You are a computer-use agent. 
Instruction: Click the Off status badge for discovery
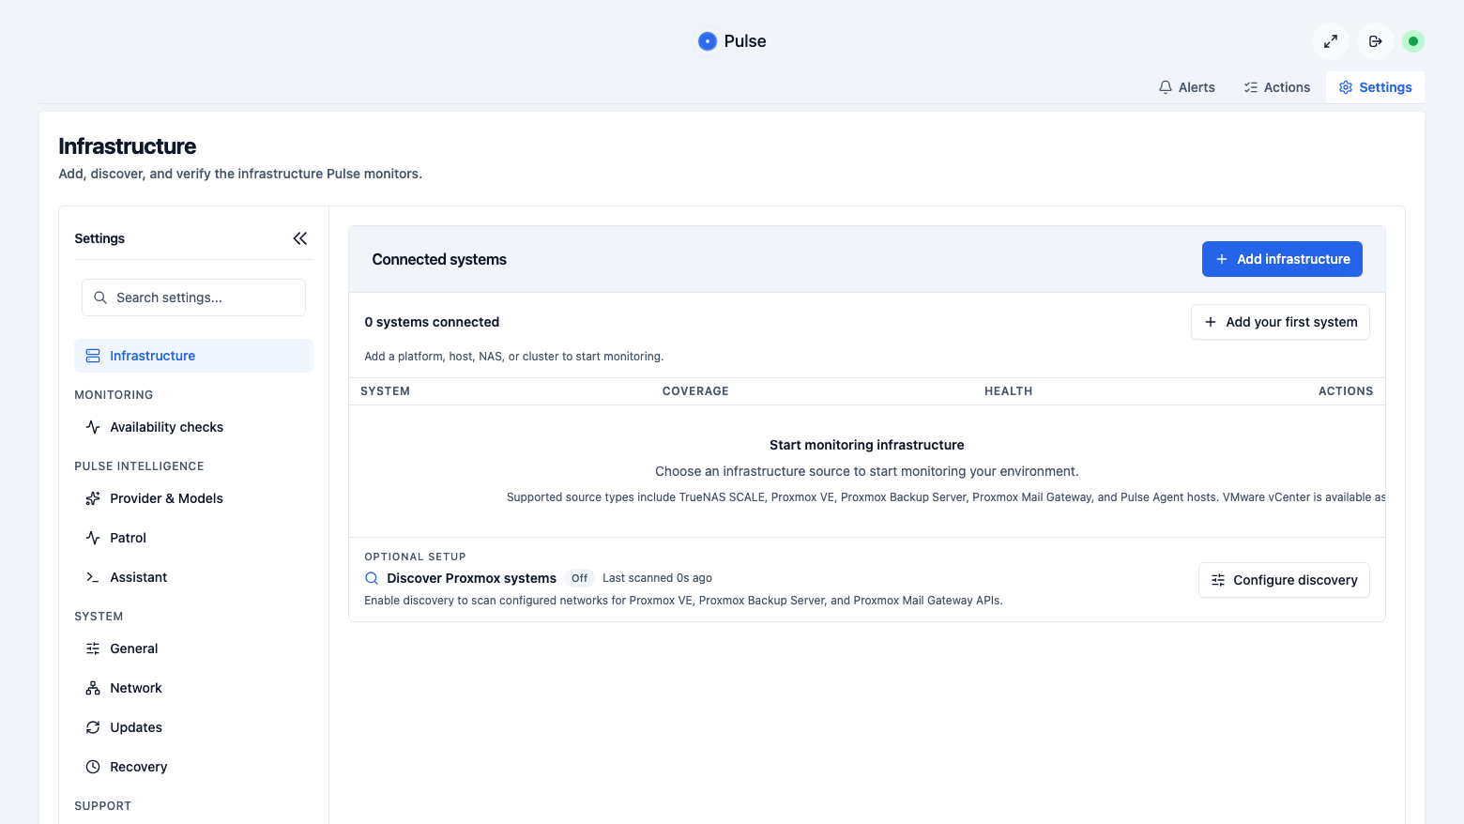click(580, 578)
